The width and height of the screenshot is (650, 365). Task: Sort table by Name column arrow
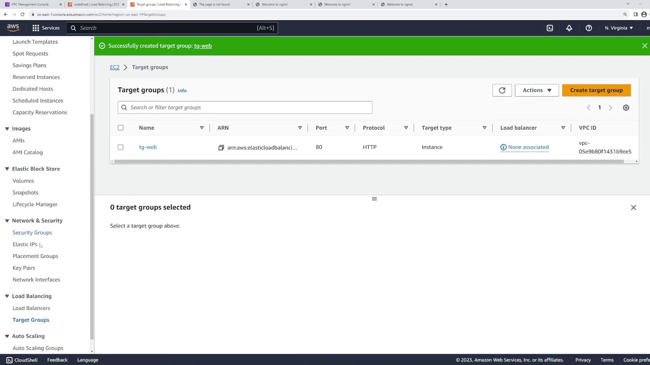coord(202,128)
